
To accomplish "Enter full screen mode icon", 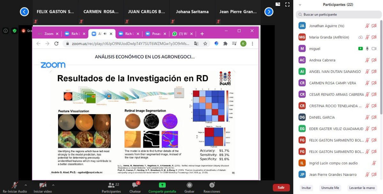I will pos(287,4).
